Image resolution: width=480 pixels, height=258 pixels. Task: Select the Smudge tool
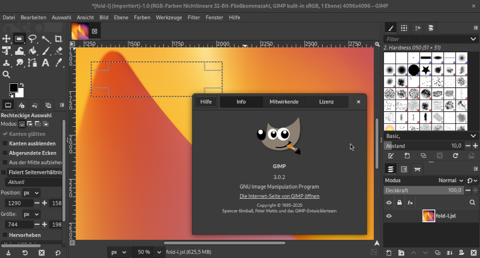tap(19, 63)
